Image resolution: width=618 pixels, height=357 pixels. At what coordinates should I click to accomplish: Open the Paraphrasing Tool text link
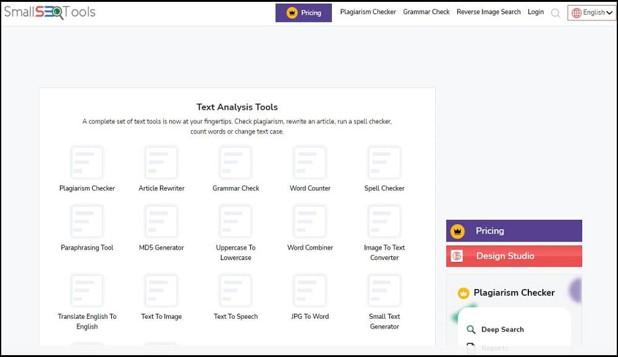[87, 248]
